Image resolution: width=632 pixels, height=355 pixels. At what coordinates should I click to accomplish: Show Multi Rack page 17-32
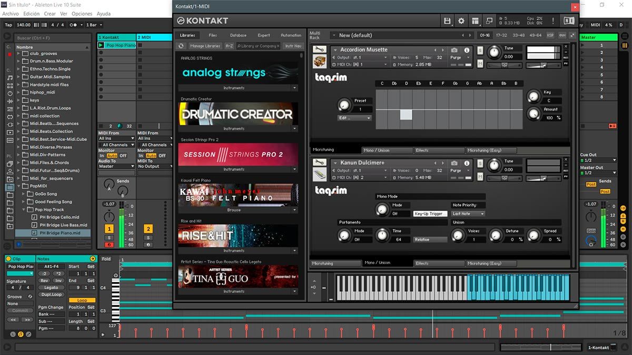(501, 35)
